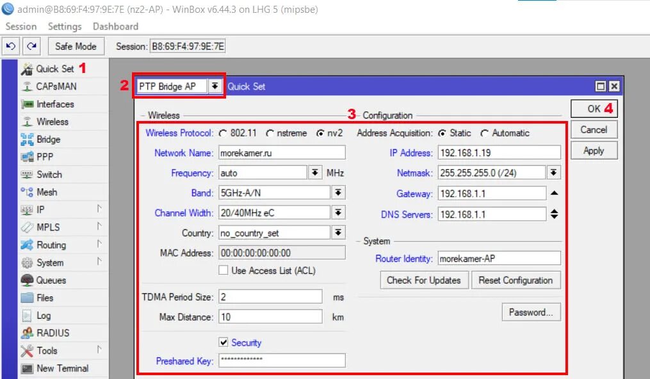The width and height of the screenshot is (650, 379).
Task: Select the nv2 wireless protocol
Action: tap(320, 133)
